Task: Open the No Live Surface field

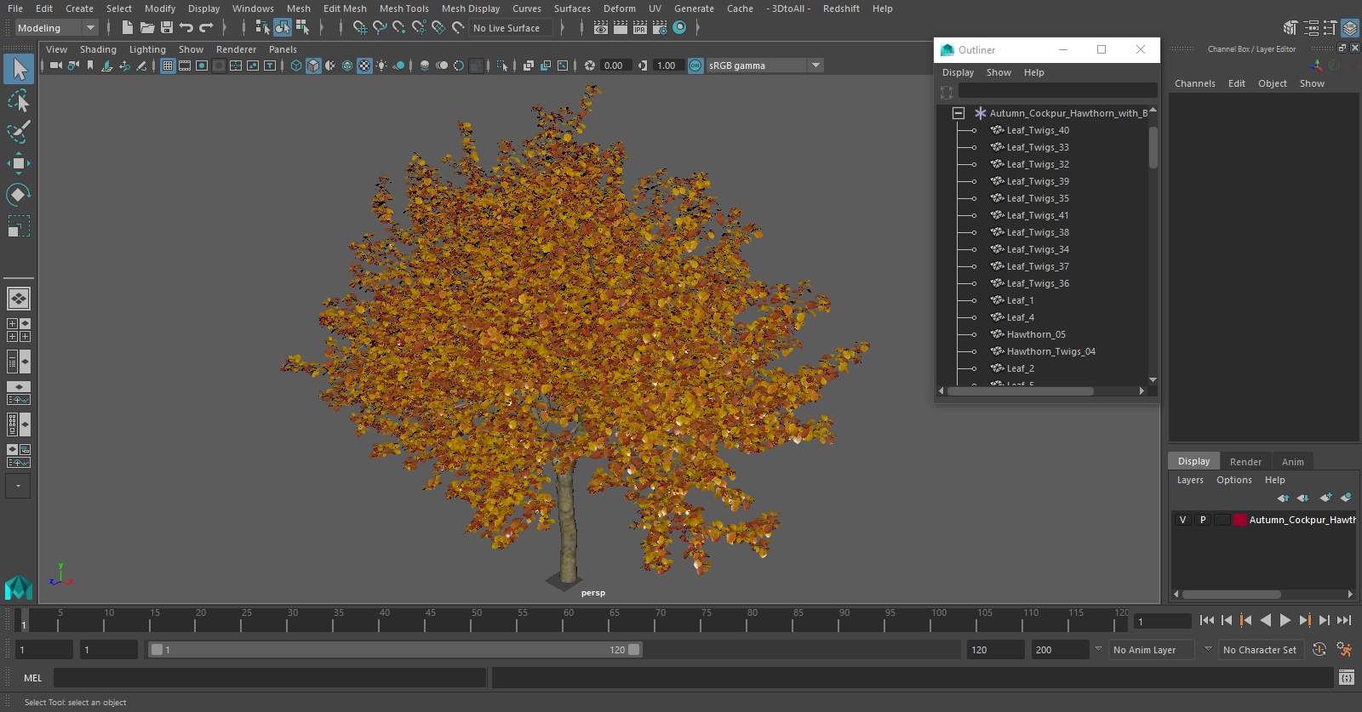Action: (511, 28)
